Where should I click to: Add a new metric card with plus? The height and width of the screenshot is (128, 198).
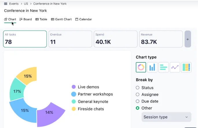tap(188, 39)
